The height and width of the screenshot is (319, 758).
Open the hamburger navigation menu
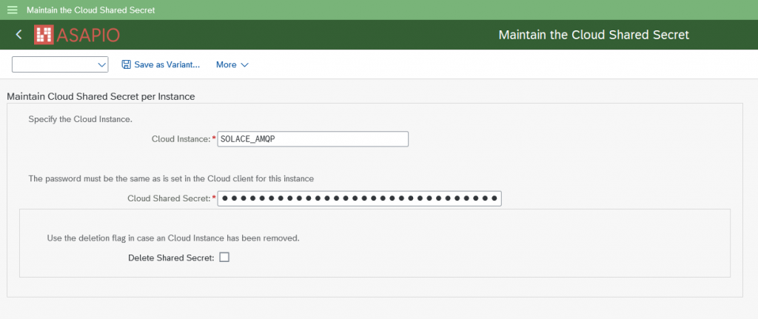[12, 10]
